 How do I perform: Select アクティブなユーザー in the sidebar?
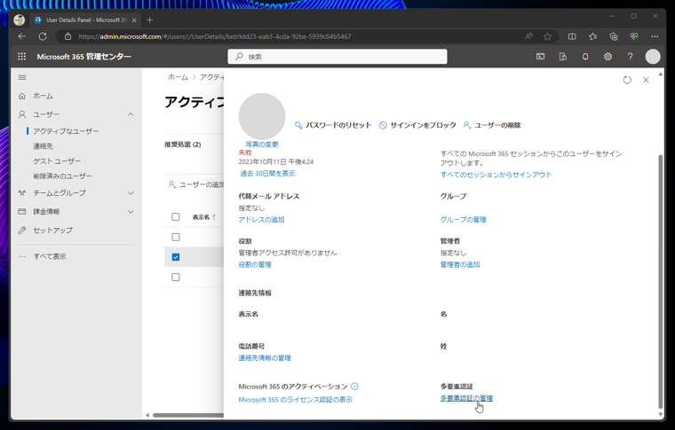click(66, 131)
